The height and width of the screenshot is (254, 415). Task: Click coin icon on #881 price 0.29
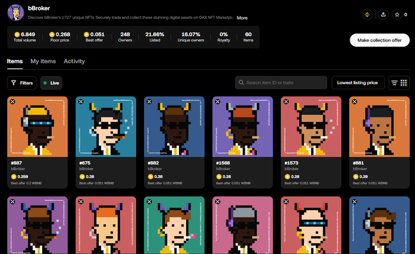[x=356, y=176]
